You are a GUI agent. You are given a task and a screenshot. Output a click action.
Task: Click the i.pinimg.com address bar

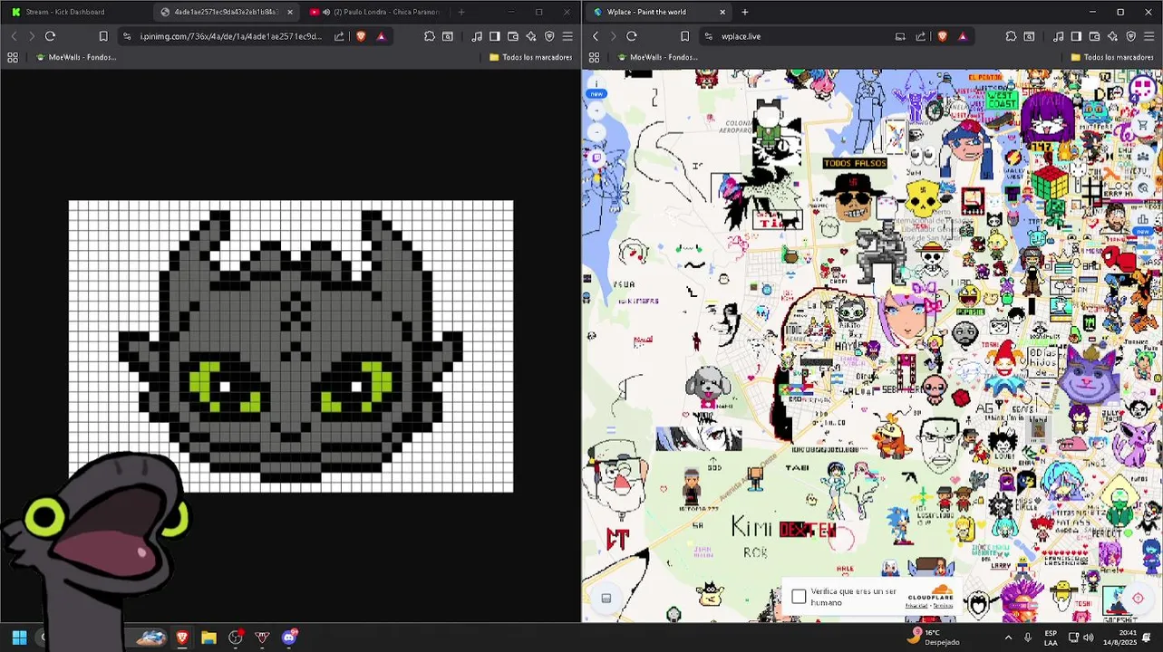231,36
